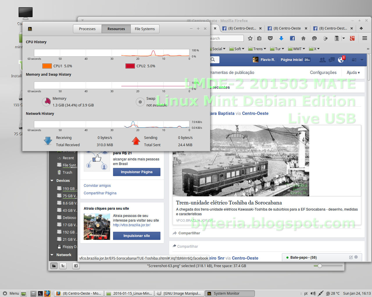Open Facebook notifications globe icon
The height and width of the screenshot is (297, 372).
pos(341,60)
